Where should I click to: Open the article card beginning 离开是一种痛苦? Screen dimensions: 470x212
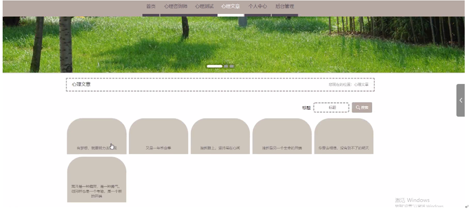pos(96,180)
